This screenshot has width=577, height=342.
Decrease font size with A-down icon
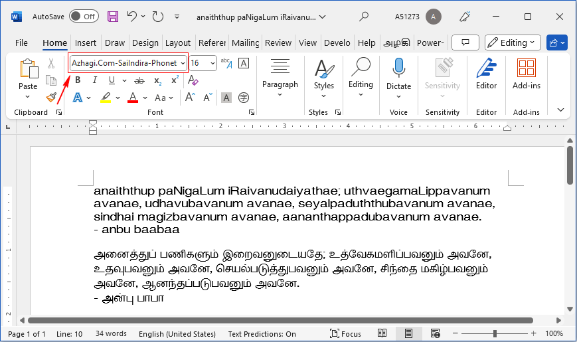click(208, 97)
